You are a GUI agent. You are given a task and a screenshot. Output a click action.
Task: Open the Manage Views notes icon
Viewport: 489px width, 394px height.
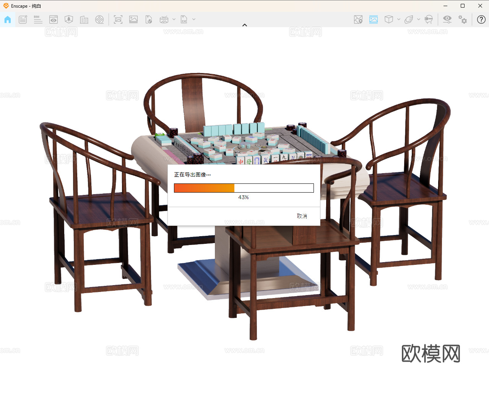(23, 19)
